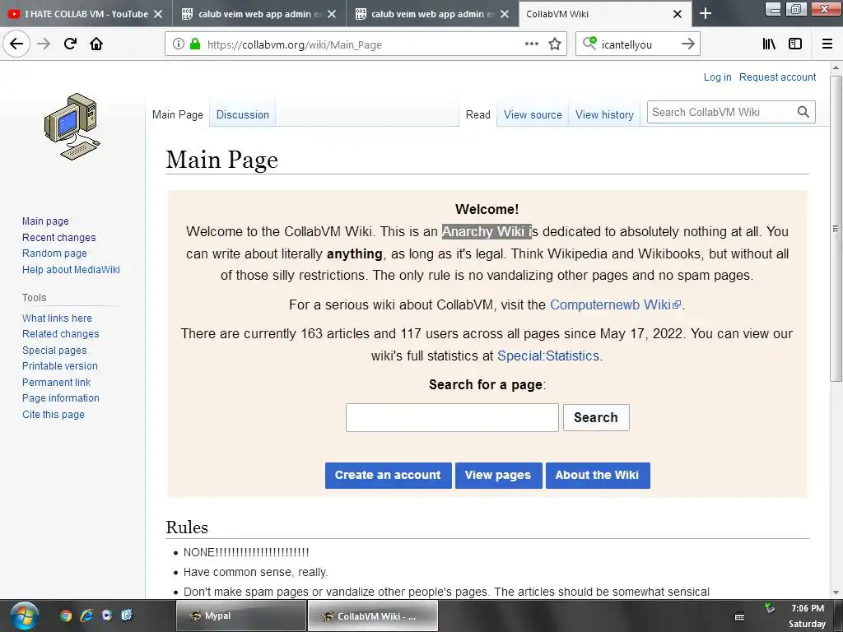
Task: Click the wiki search magnifier icon
Action: coord(803,112)
